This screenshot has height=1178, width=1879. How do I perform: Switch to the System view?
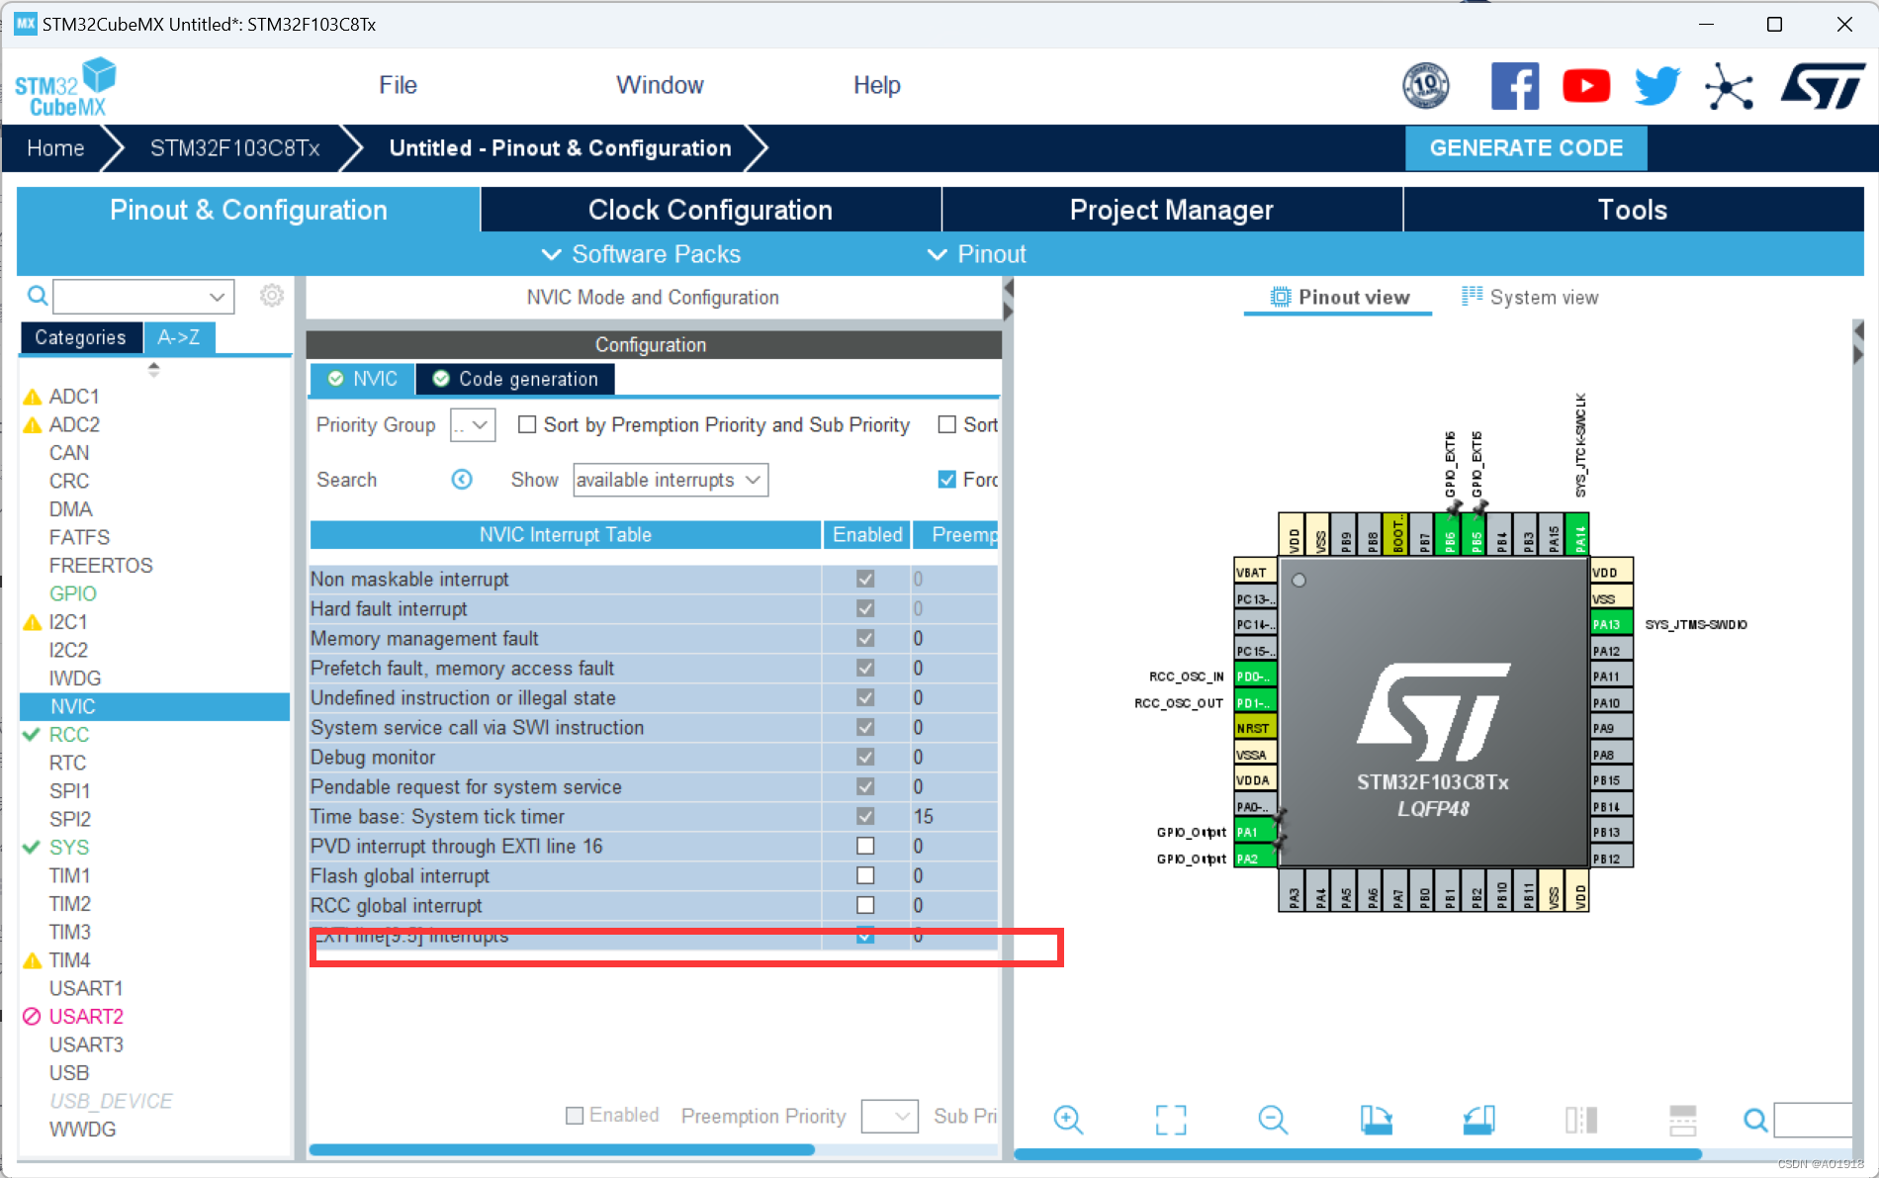pos(1530,297)
